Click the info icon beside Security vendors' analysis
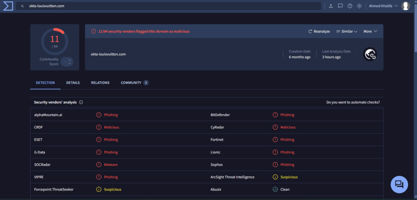The height and width of the screenshot is (200, 417). tap(81, 102)
